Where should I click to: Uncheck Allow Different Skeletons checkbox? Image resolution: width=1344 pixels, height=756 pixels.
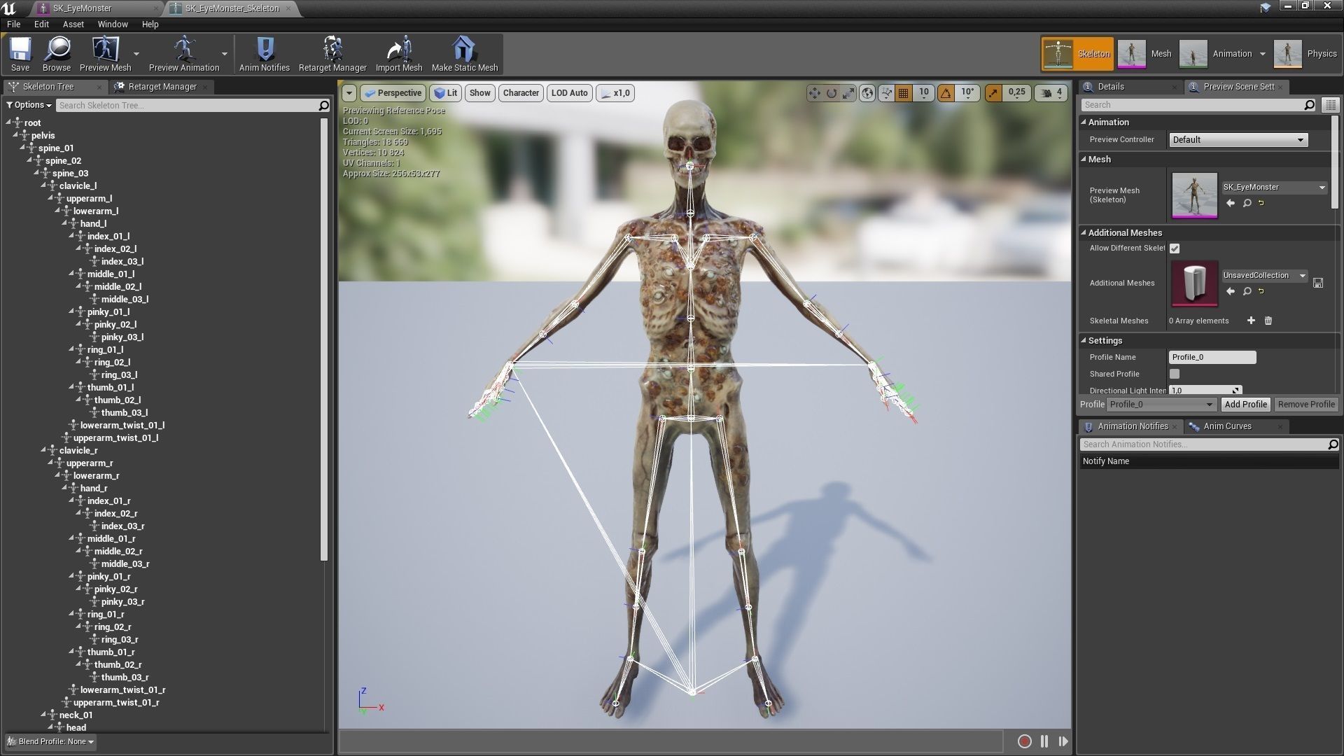coord(1175,248)
